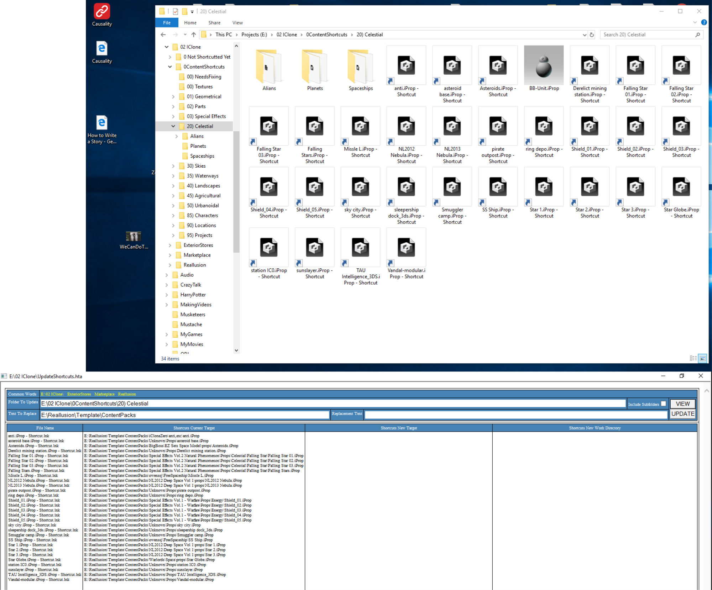The image size is (712, 590).
Task: Open the Share ribbon tab
Action: point(214,23)
